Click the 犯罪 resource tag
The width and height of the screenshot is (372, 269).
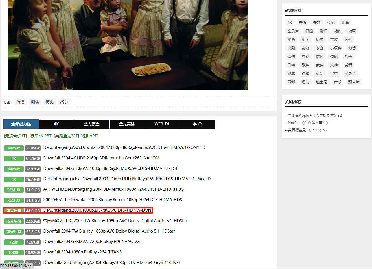[x=291, y=73]
